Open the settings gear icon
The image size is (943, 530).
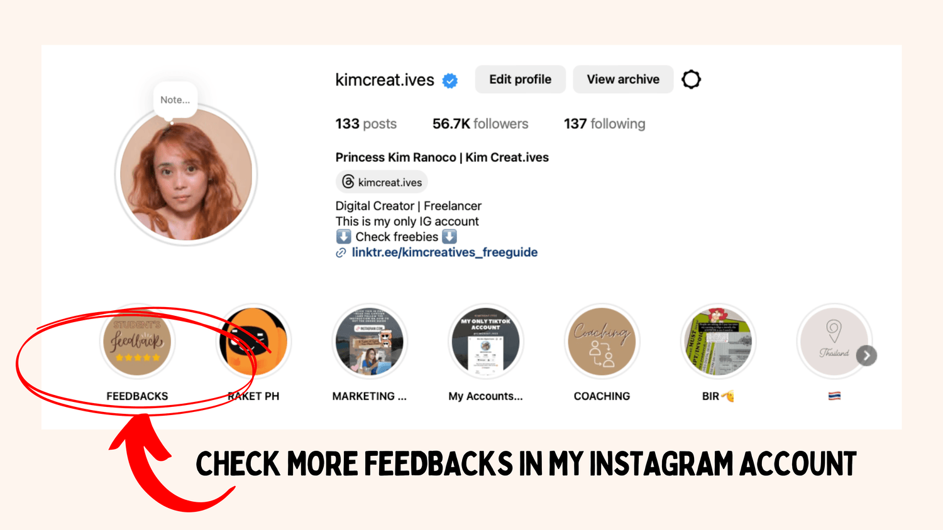[691, 79]
